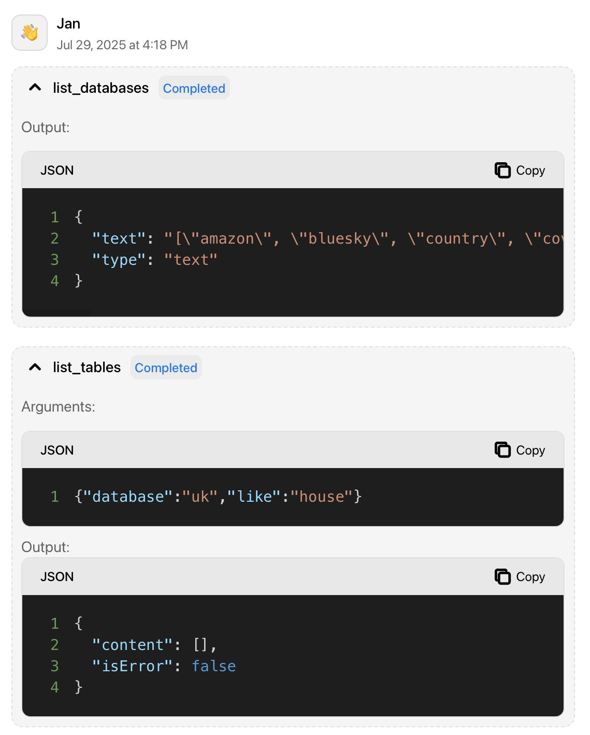The height and width of the screenshot is (735, 590).
Task: Copy the list_databases output JSON
Action: (520, 170)
